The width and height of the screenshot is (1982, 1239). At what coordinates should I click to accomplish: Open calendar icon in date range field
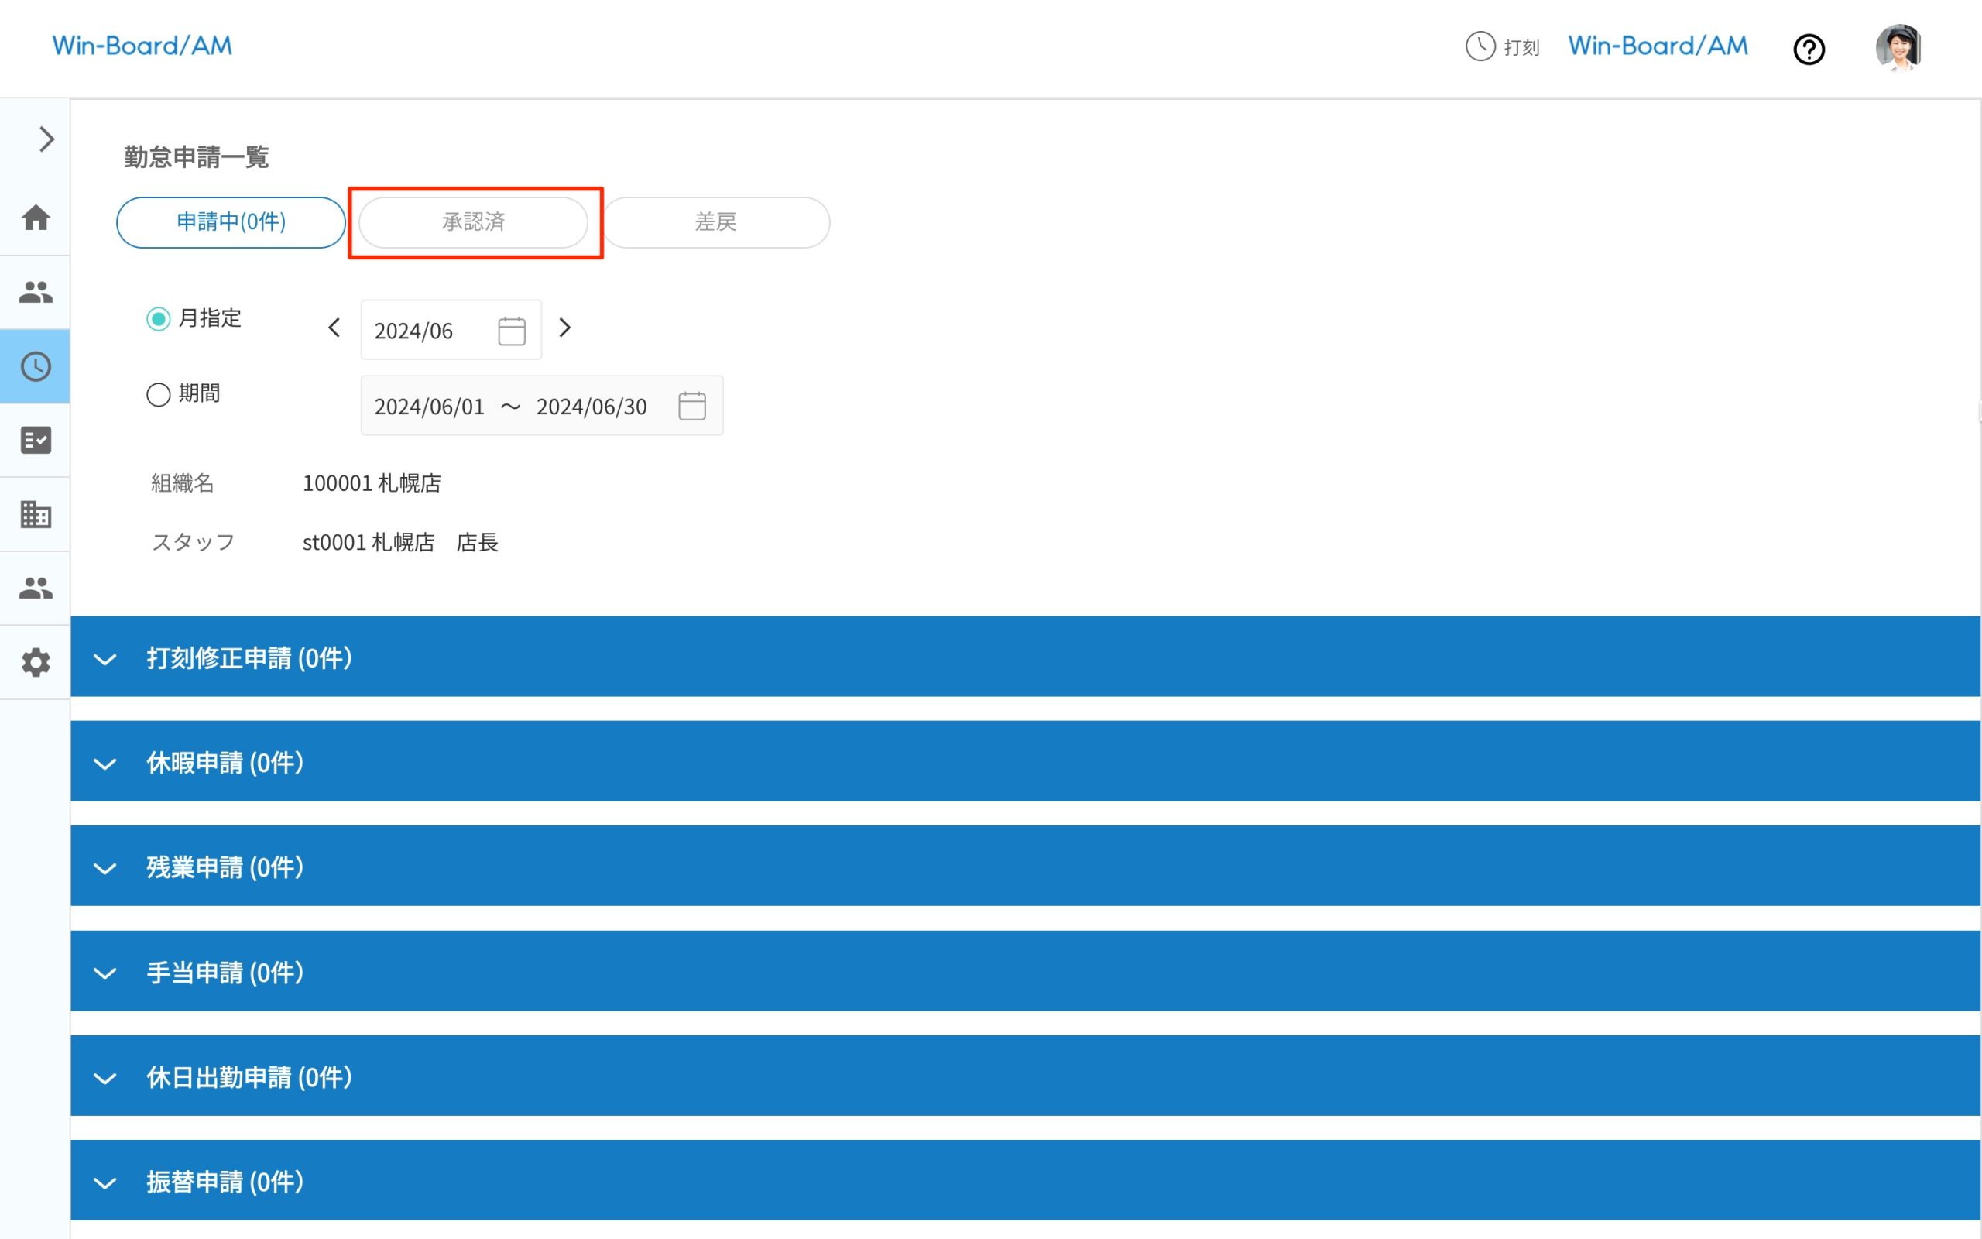(x=691, y=407)
